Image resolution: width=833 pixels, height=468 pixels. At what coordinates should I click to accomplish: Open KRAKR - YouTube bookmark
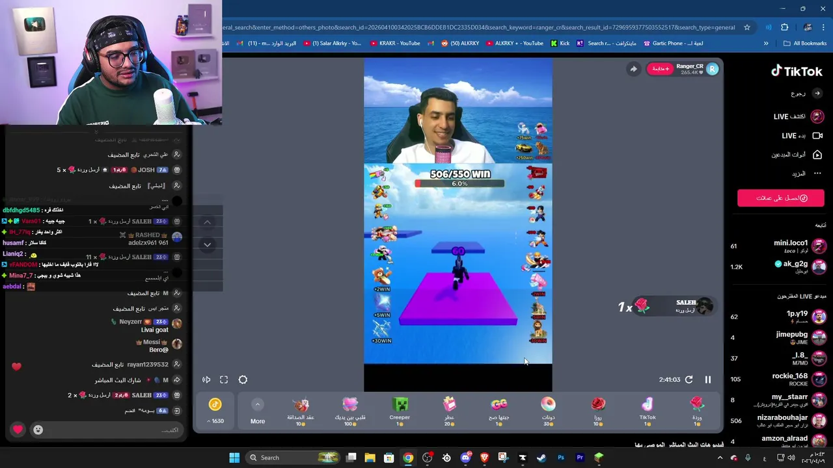point(395,44)
